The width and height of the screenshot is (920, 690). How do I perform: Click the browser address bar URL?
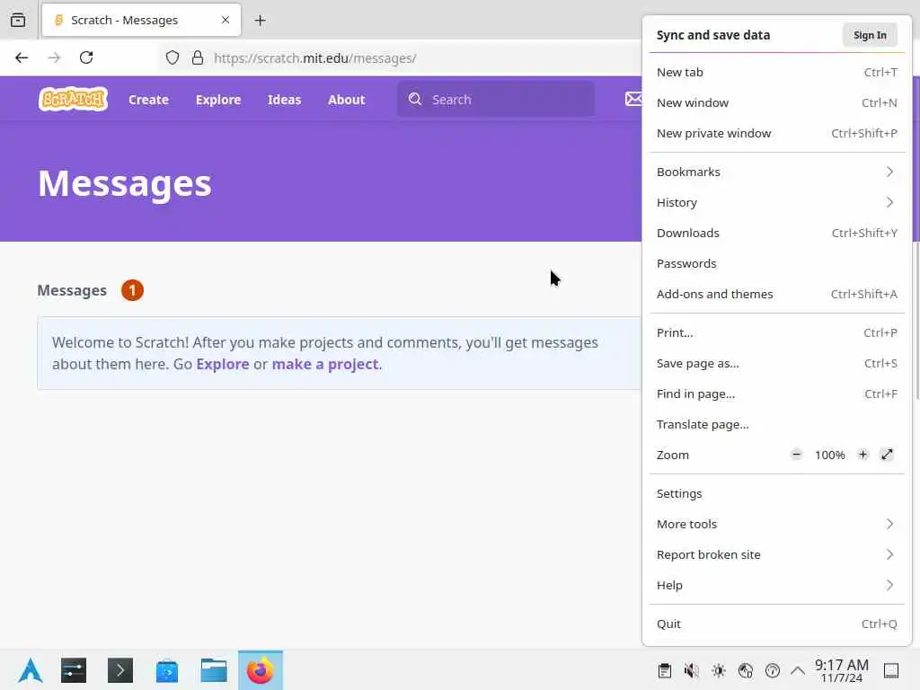click(315, 58)
